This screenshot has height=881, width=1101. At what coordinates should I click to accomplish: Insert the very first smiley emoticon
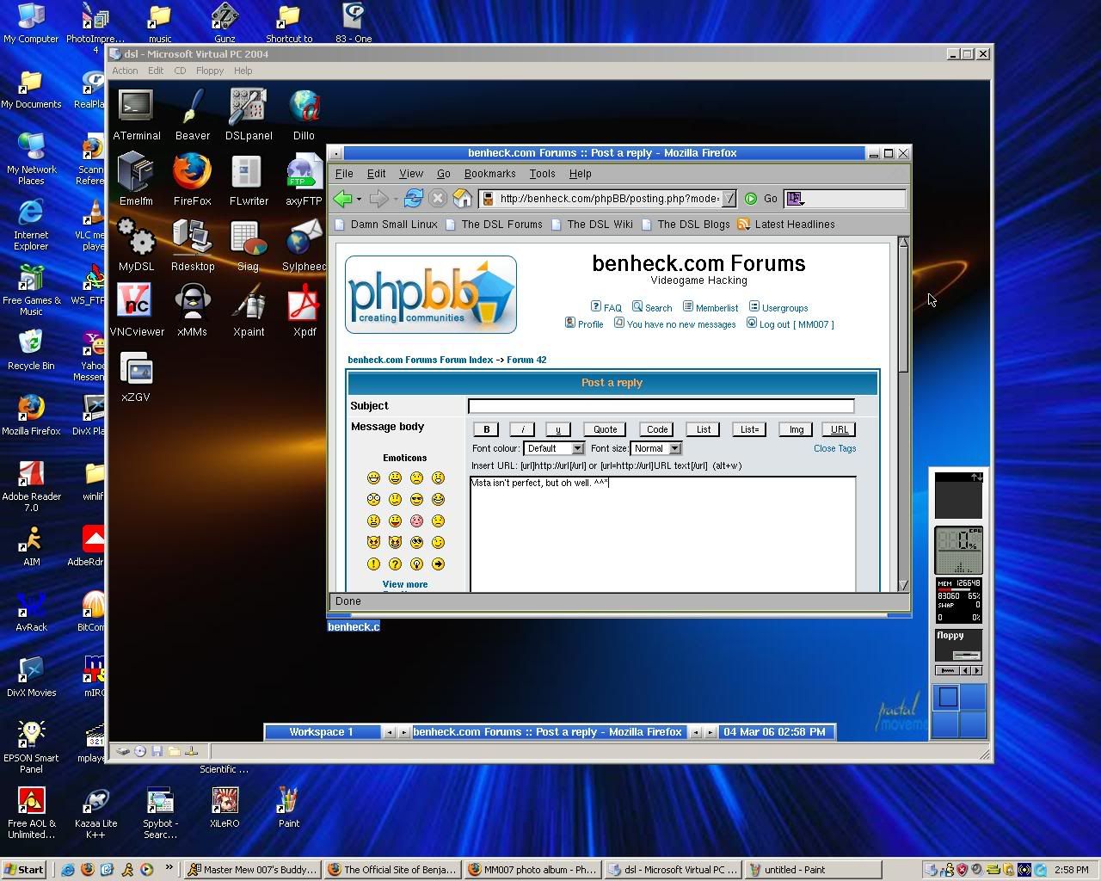[x=373, y=478]
